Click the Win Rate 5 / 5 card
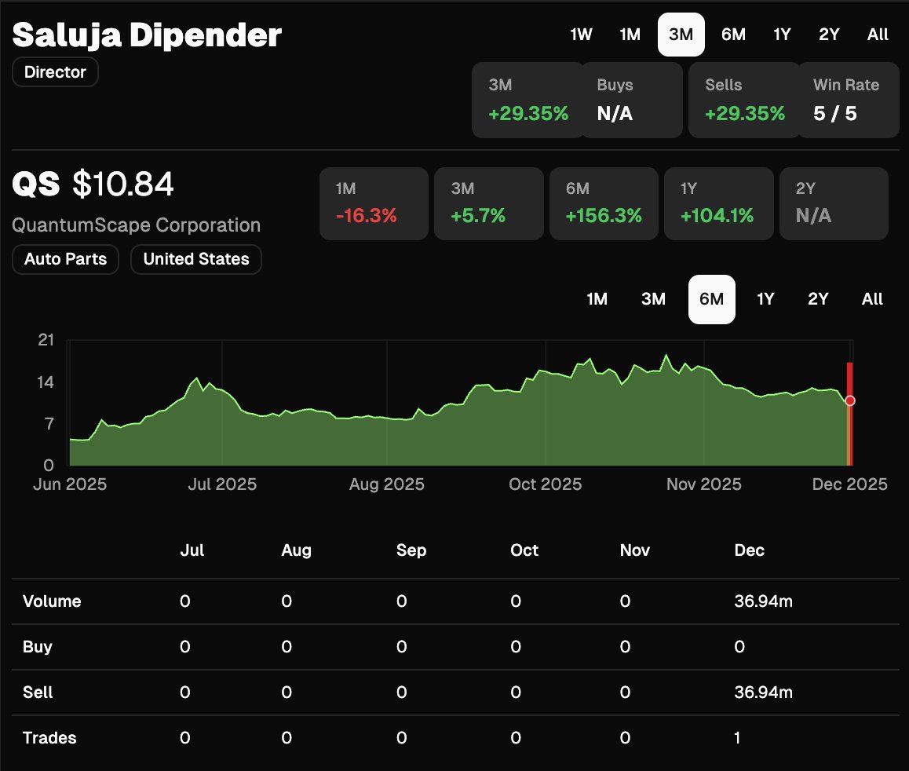Viewport: 909px width, 771px height. point(849,100)
